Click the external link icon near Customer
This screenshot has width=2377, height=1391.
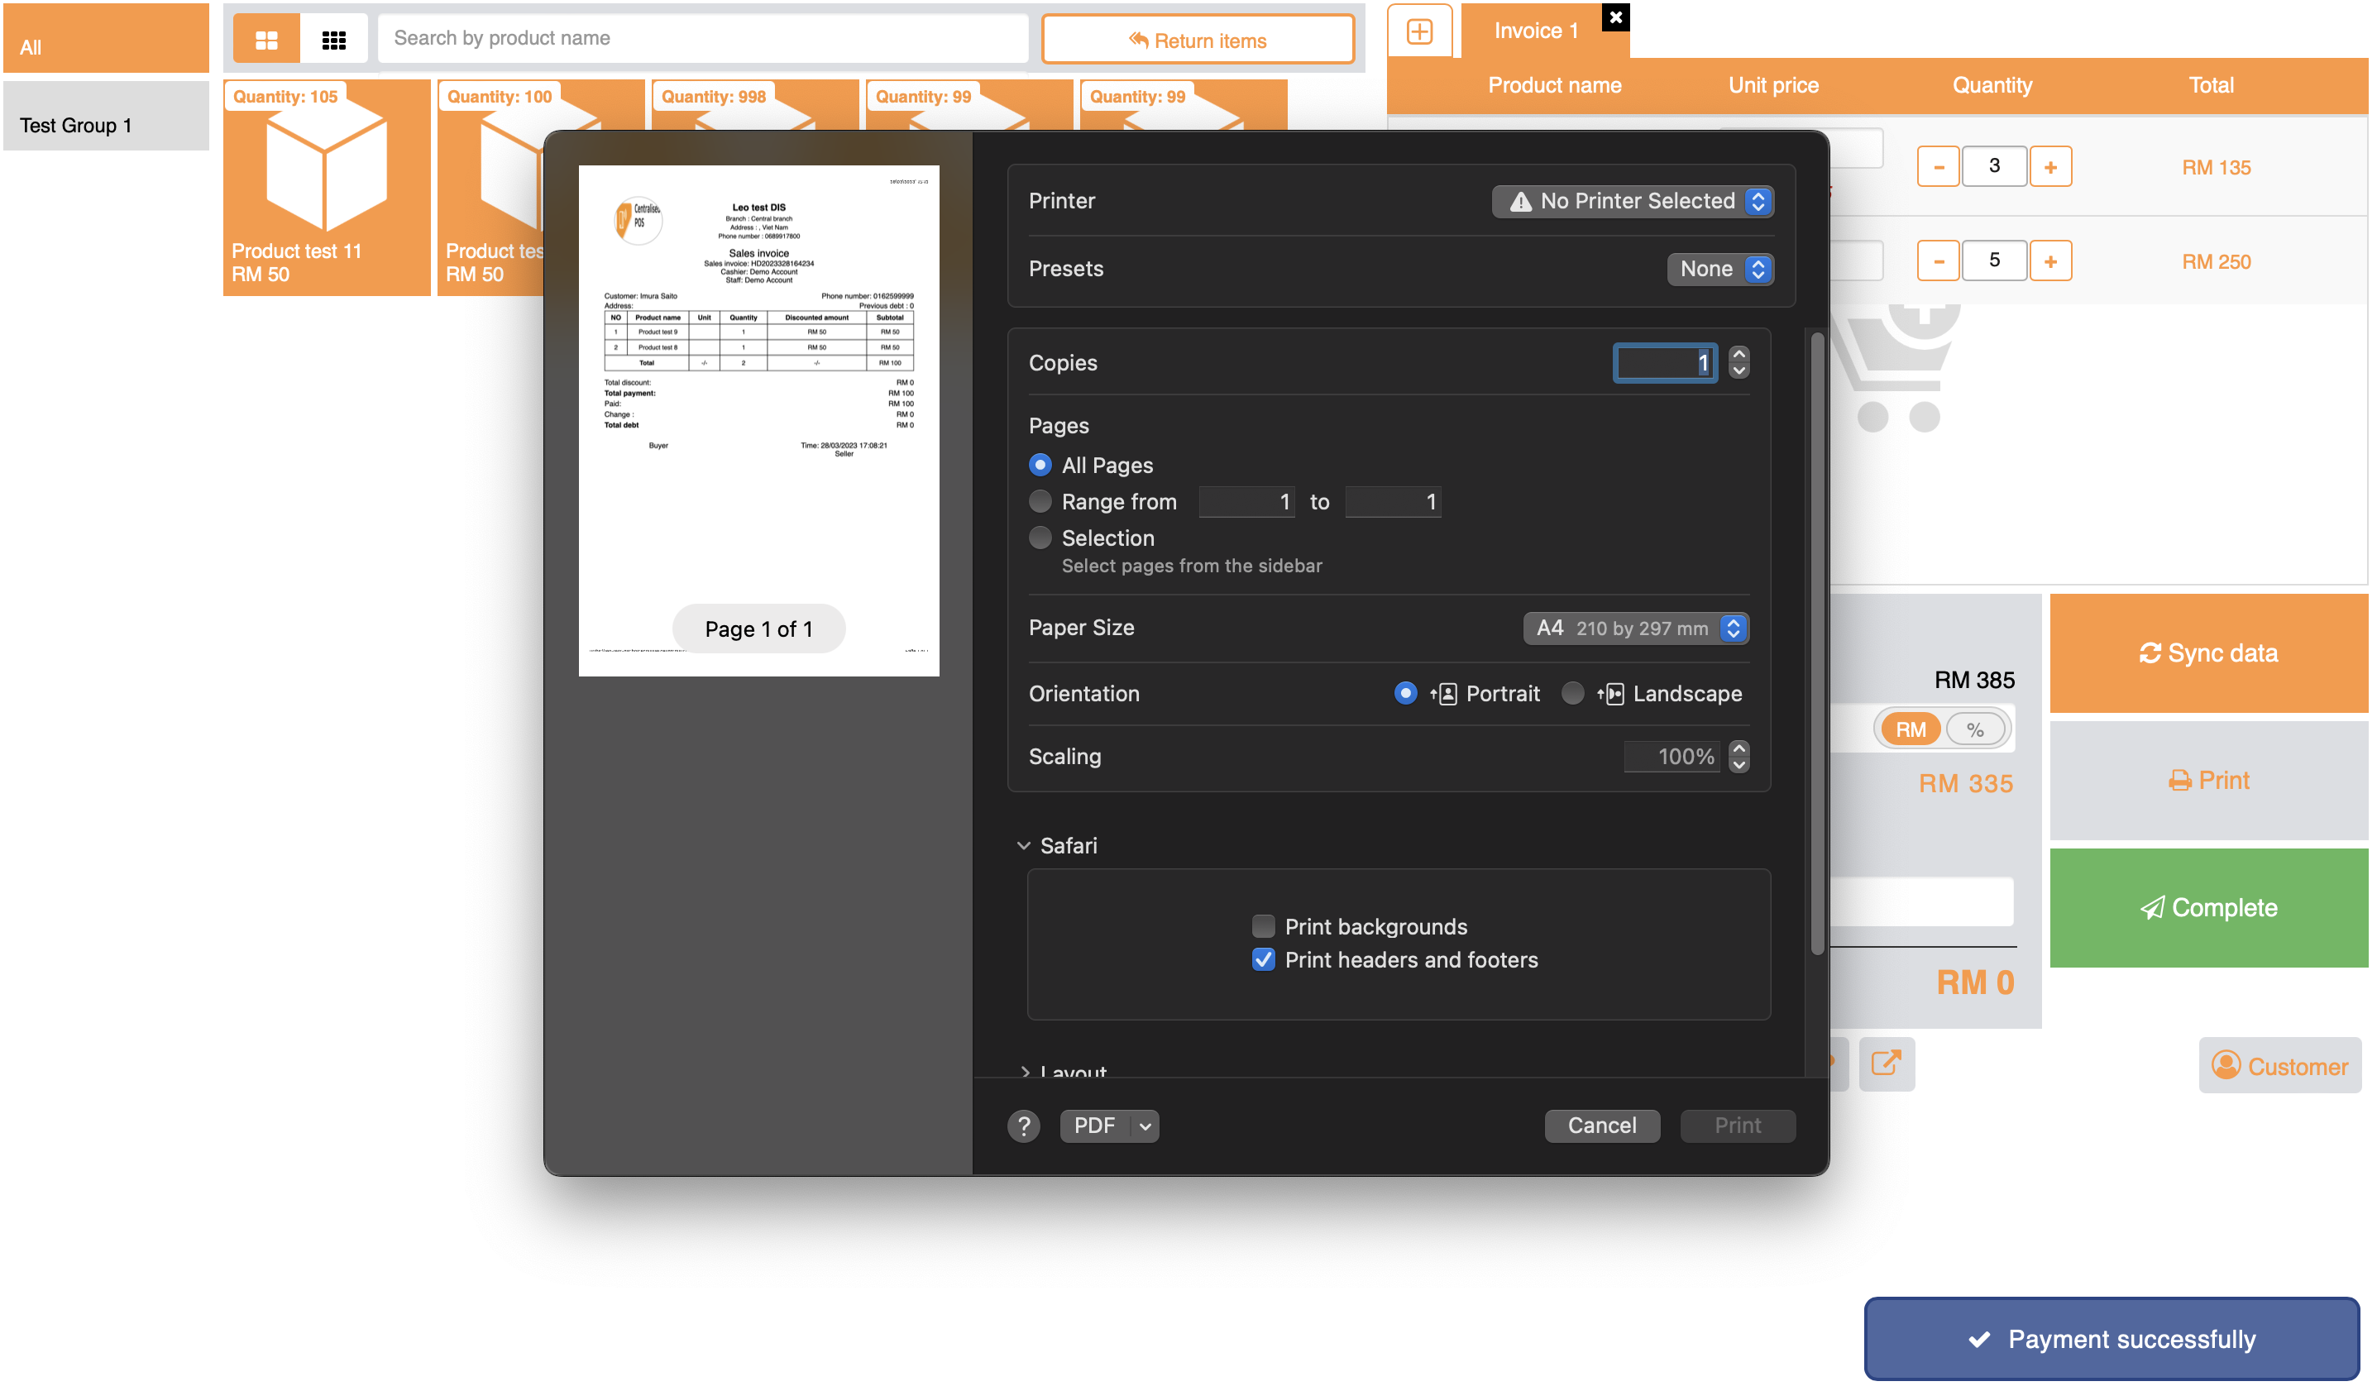[1886, 1064]
